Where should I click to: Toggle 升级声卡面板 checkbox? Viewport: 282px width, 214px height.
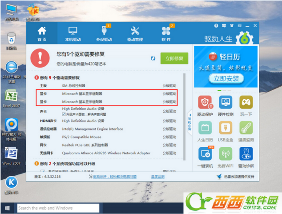64,114
